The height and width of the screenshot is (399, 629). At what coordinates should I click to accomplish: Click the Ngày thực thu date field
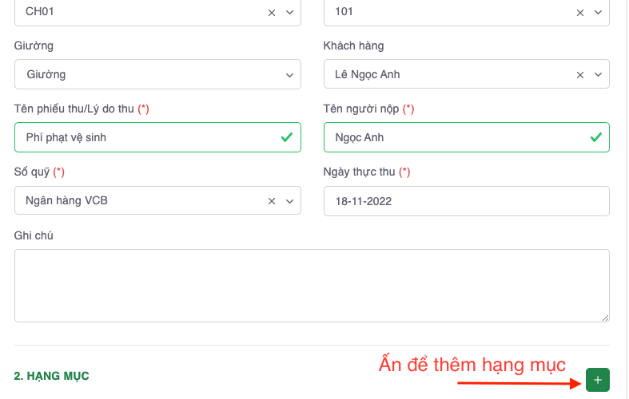click(466, 201)
